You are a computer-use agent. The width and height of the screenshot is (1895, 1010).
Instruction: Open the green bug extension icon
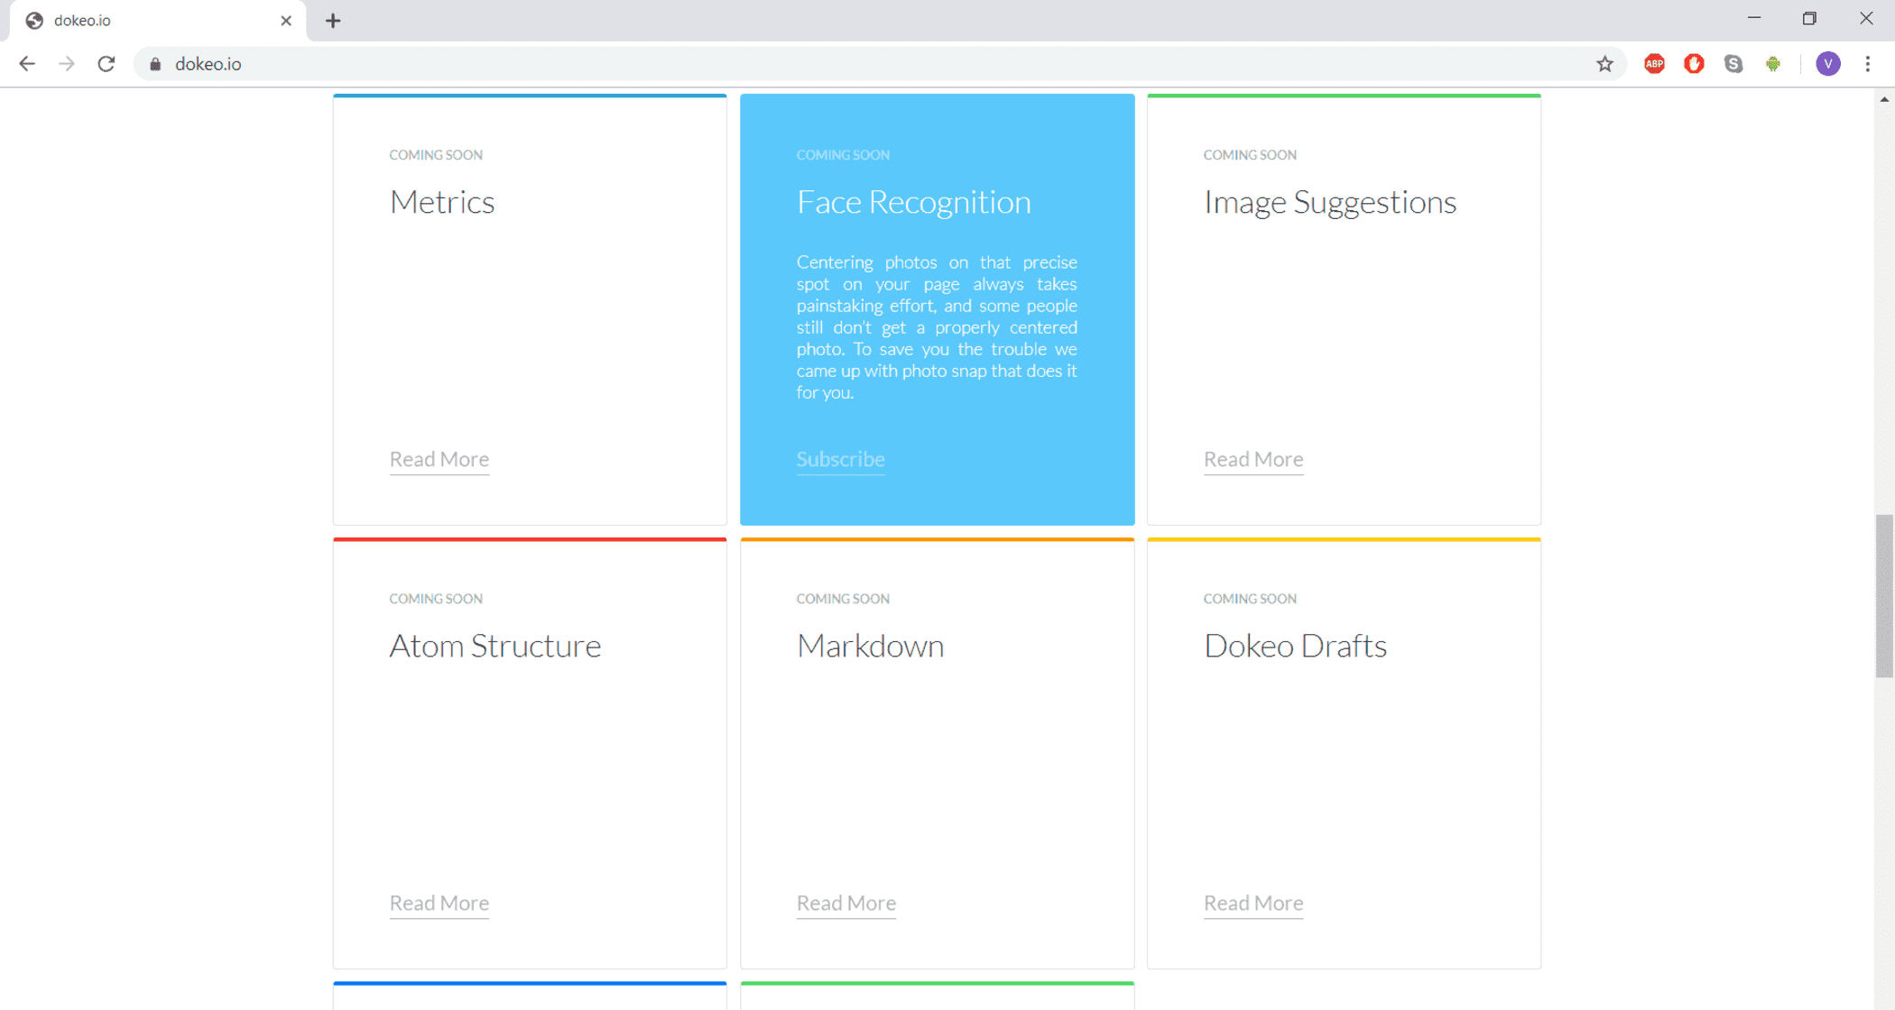[1773, 64]
